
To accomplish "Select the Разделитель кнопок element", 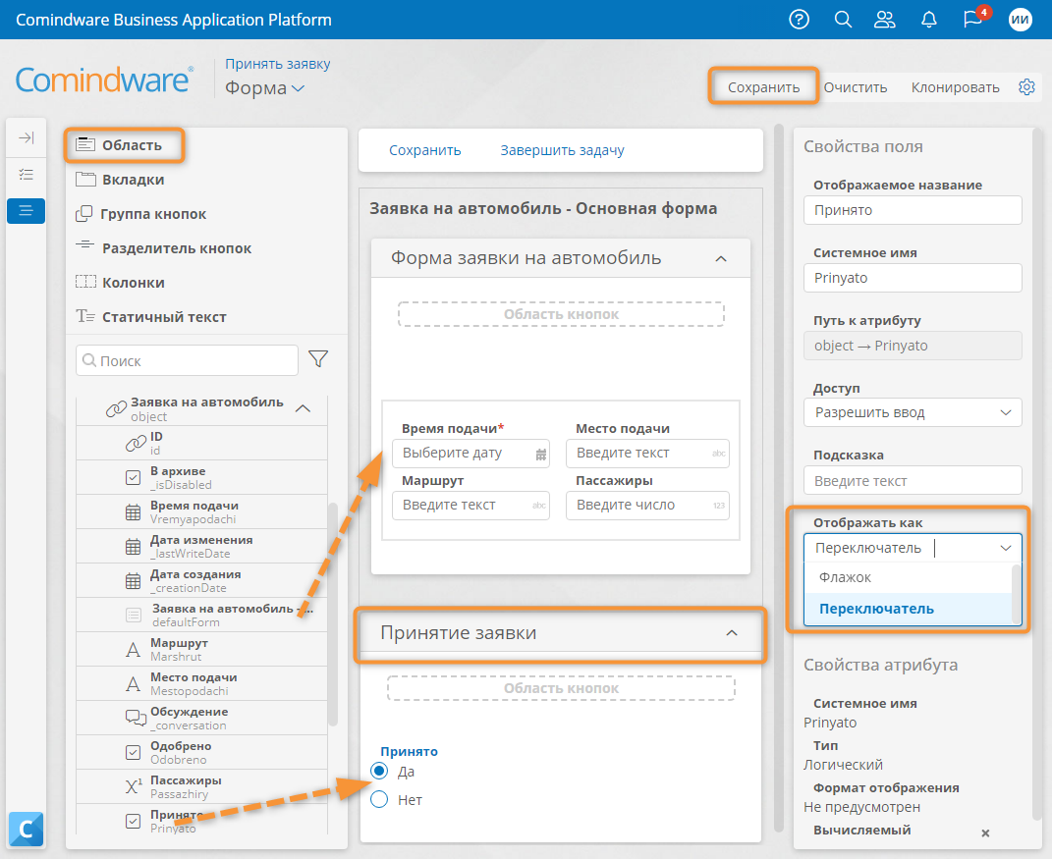I will click(x=163, y=248).
